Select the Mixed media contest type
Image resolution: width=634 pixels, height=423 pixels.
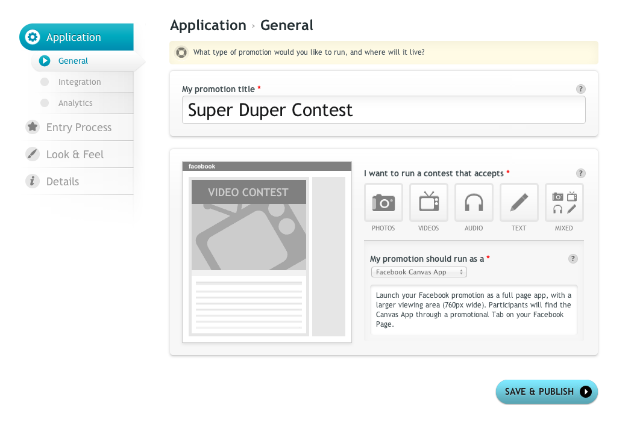point(564,203)
